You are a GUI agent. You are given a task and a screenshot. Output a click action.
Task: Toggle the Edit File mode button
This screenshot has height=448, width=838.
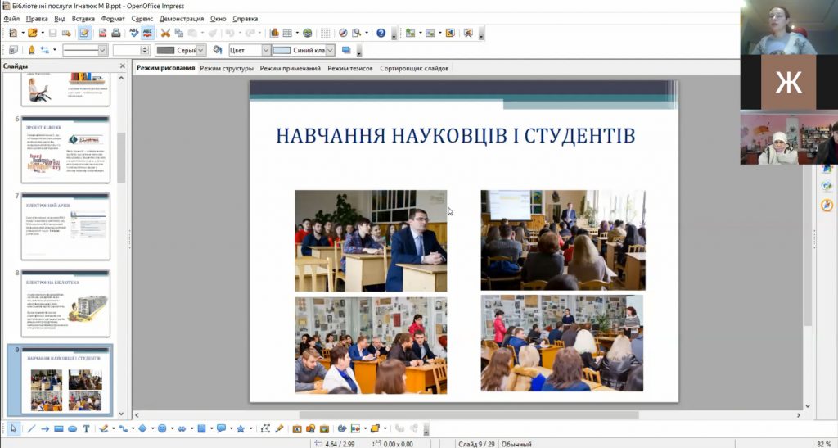click(83, 33)
